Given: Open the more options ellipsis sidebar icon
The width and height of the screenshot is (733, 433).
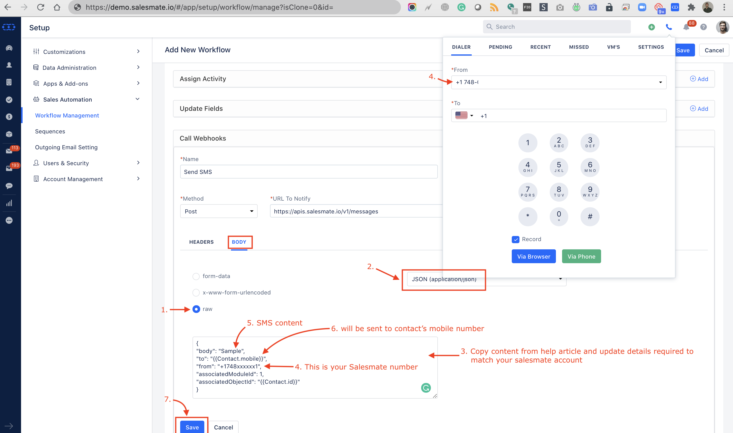Looking at the screenshot, I should (9, 220).
